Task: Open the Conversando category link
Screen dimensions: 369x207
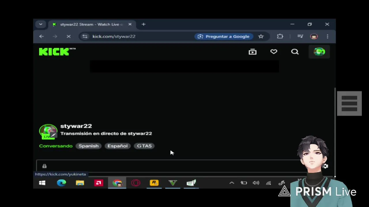Action: tap(56, 146)
